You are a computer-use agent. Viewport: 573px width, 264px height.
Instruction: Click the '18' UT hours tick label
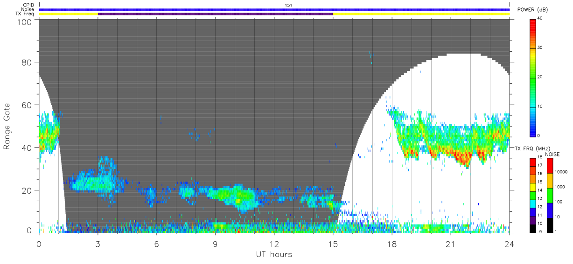pos(391,244)
